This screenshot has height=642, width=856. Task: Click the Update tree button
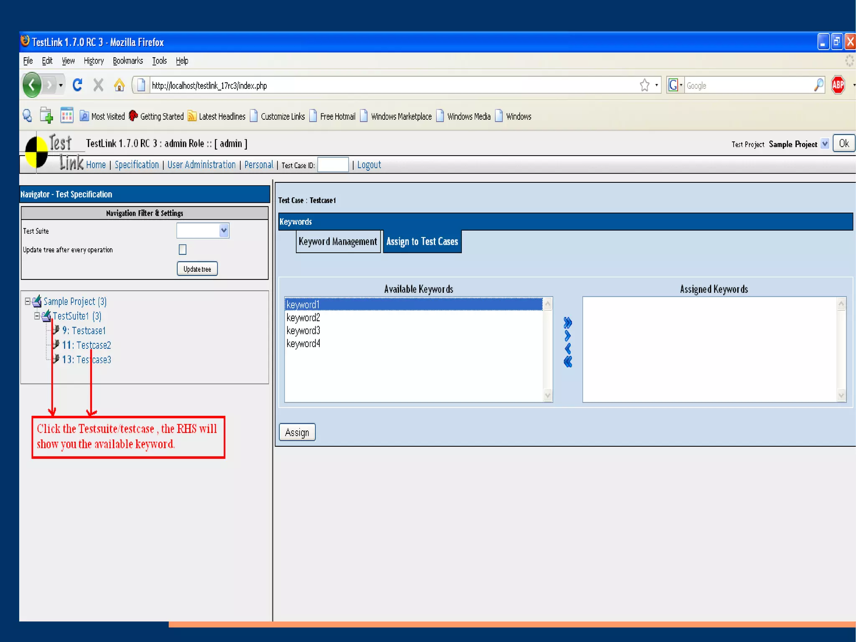(197, 269)
